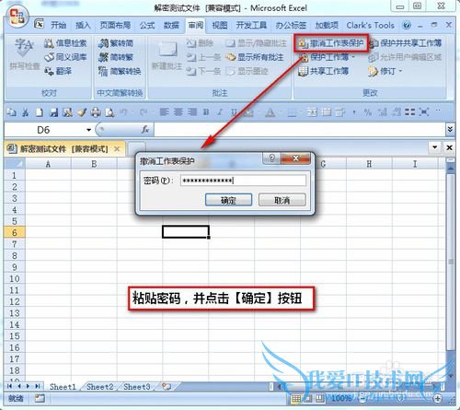Click 信息检索 research button

(65, 43)
